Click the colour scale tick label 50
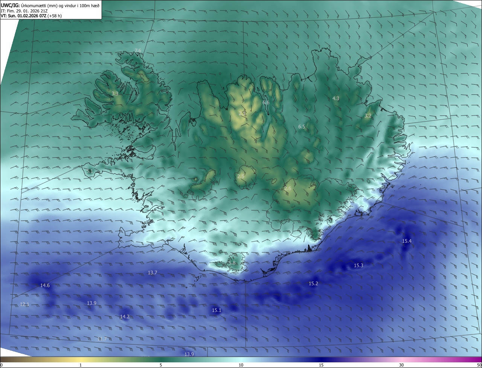 click(479, 365)
